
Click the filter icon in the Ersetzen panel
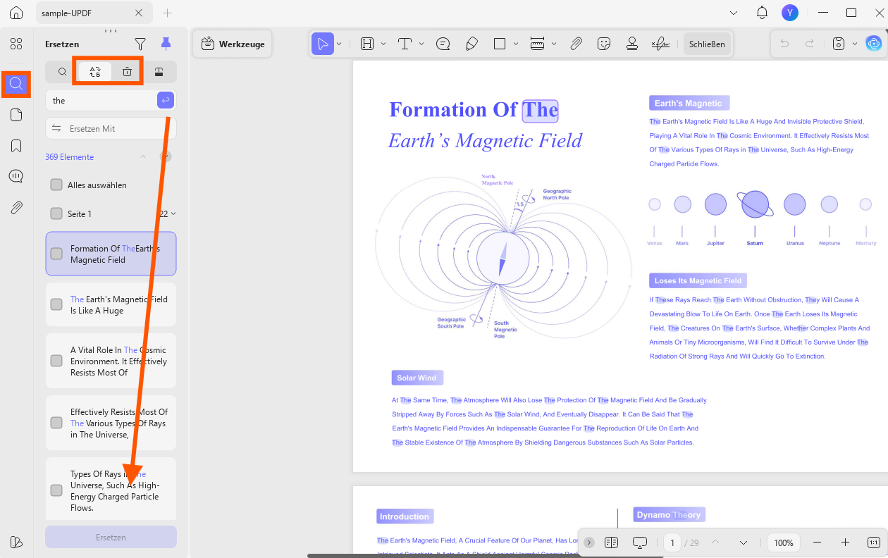(140, 44)
